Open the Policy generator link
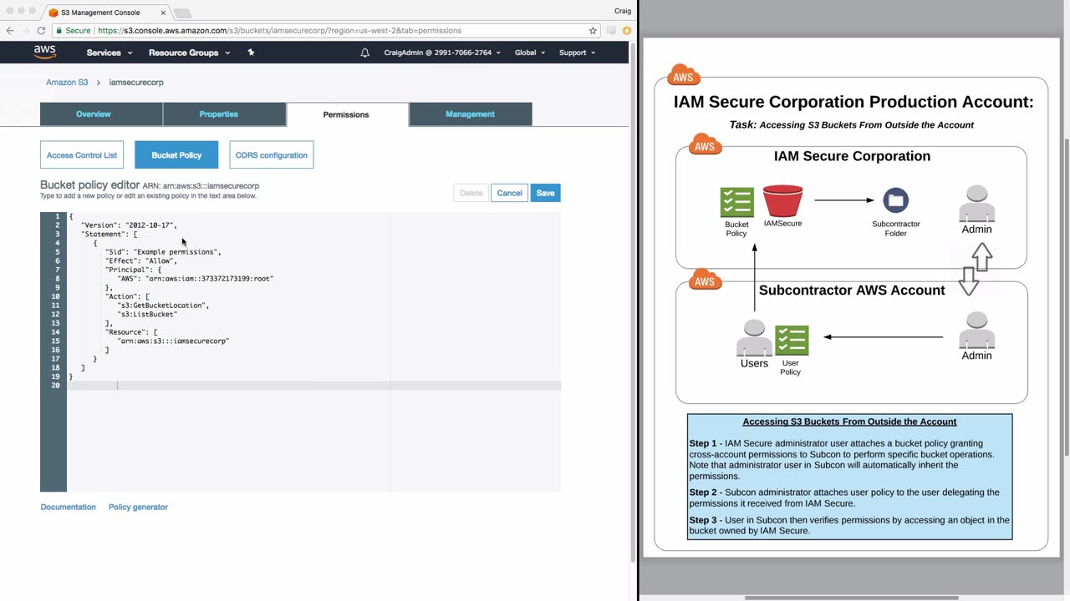The image size is (1070, 601). 138,508
